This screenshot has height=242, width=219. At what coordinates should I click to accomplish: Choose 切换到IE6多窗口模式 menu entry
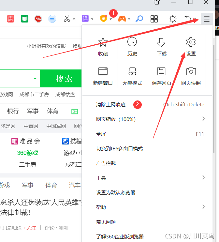coord(147,148)
